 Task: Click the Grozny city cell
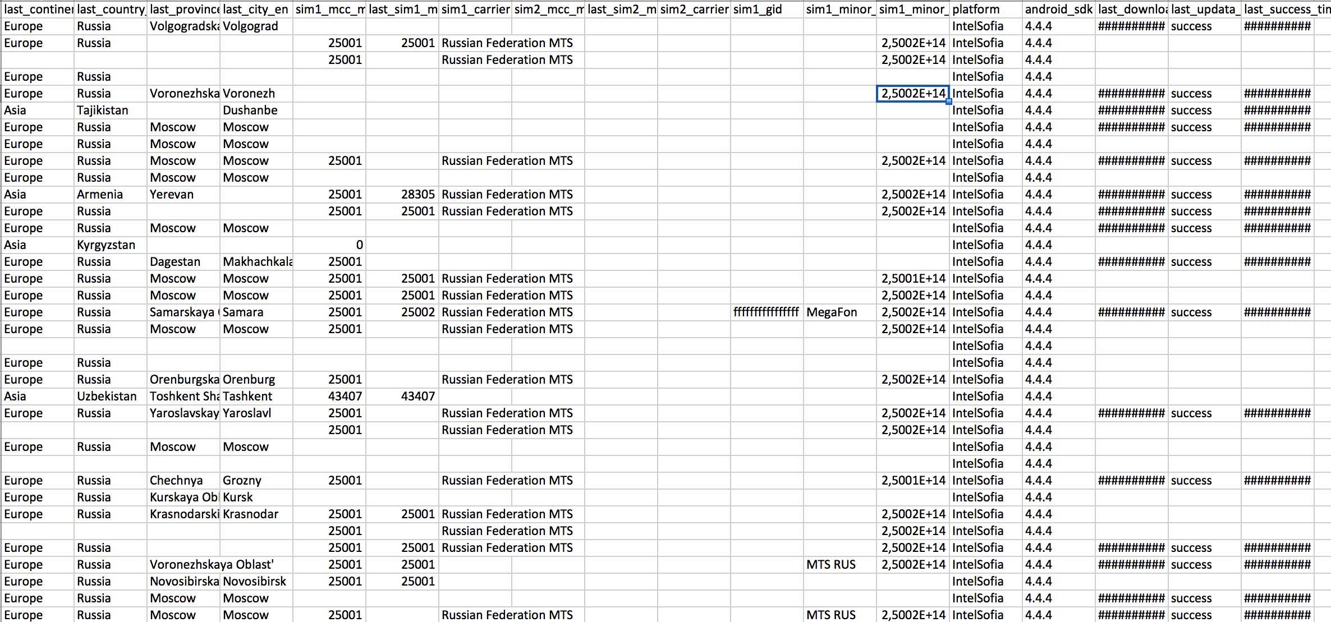tap(256, 481)
